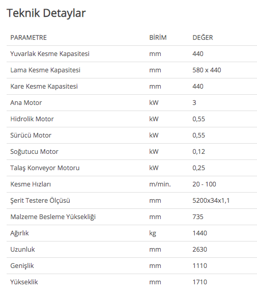Click the kg unit in Ağırlık row
This screenshot has height=295, width=257.
[x=153, y=233]
